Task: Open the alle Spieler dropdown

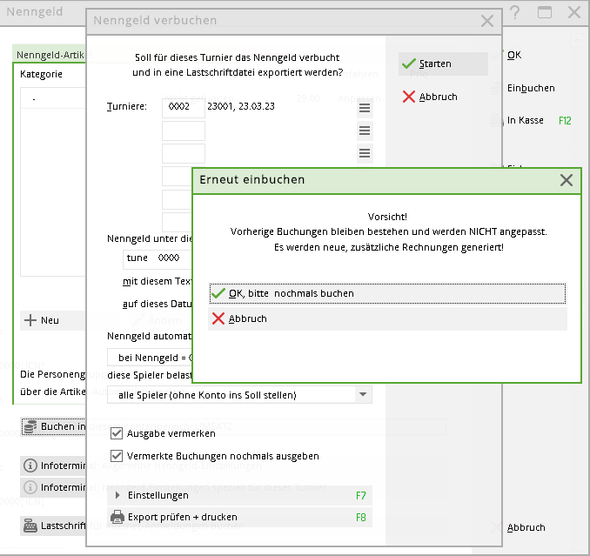Action: click(x=362, y=395)
